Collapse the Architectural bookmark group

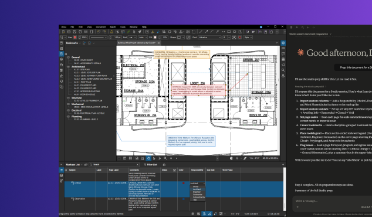(x=69, y=67)
